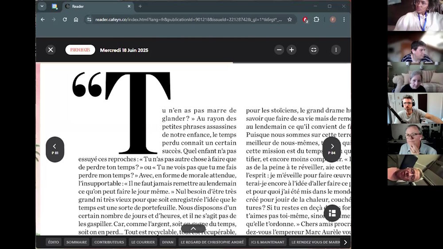Image resolution: width=443 pixels, height=249 pixels.
Task: Toggle fullscreen reading mode
Action: [314, 50]
